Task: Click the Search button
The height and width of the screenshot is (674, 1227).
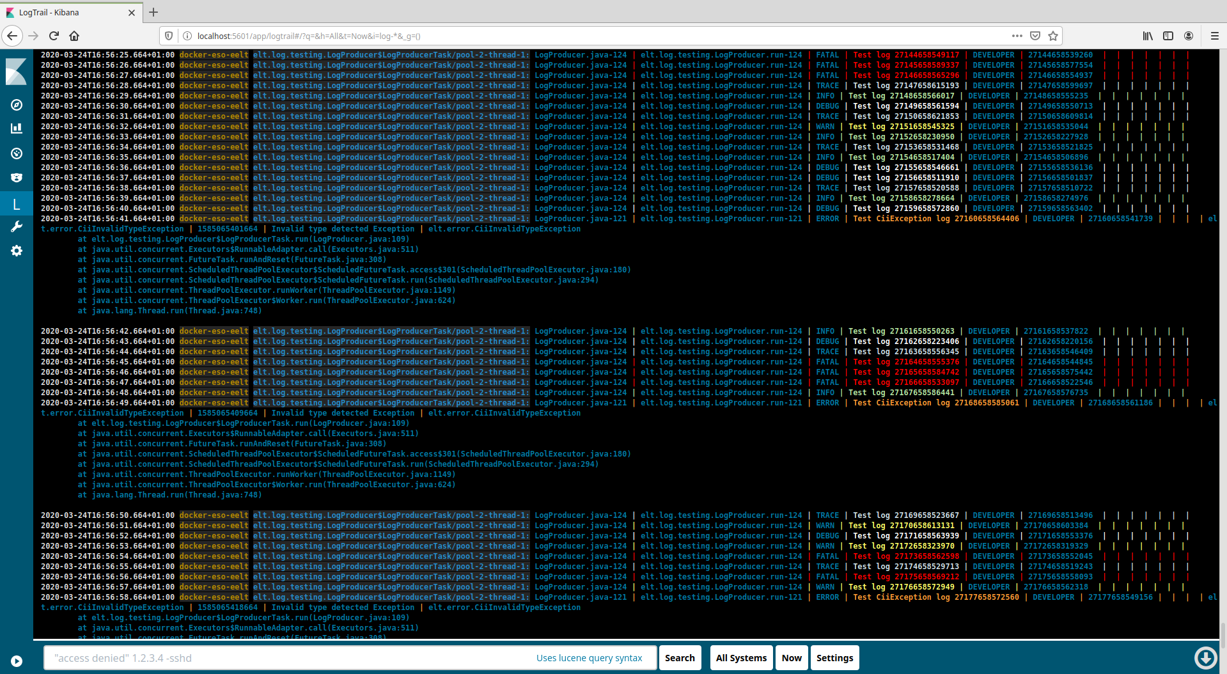Action: tap(680, 658)
